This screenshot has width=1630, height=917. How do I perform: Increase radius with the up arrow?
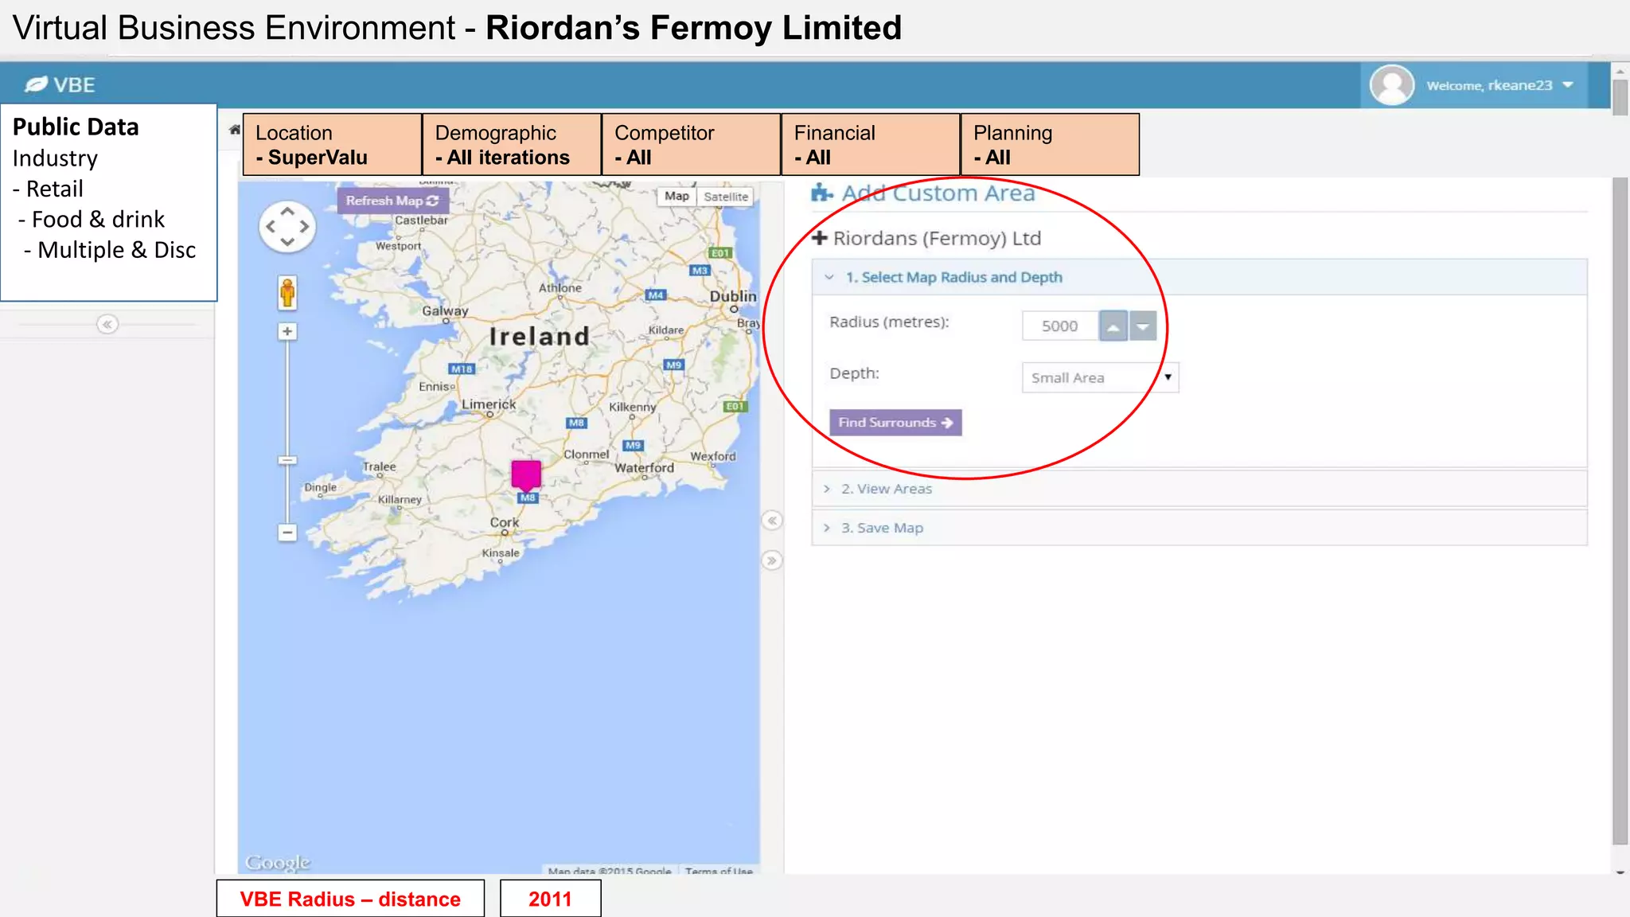pos(1113,326)
